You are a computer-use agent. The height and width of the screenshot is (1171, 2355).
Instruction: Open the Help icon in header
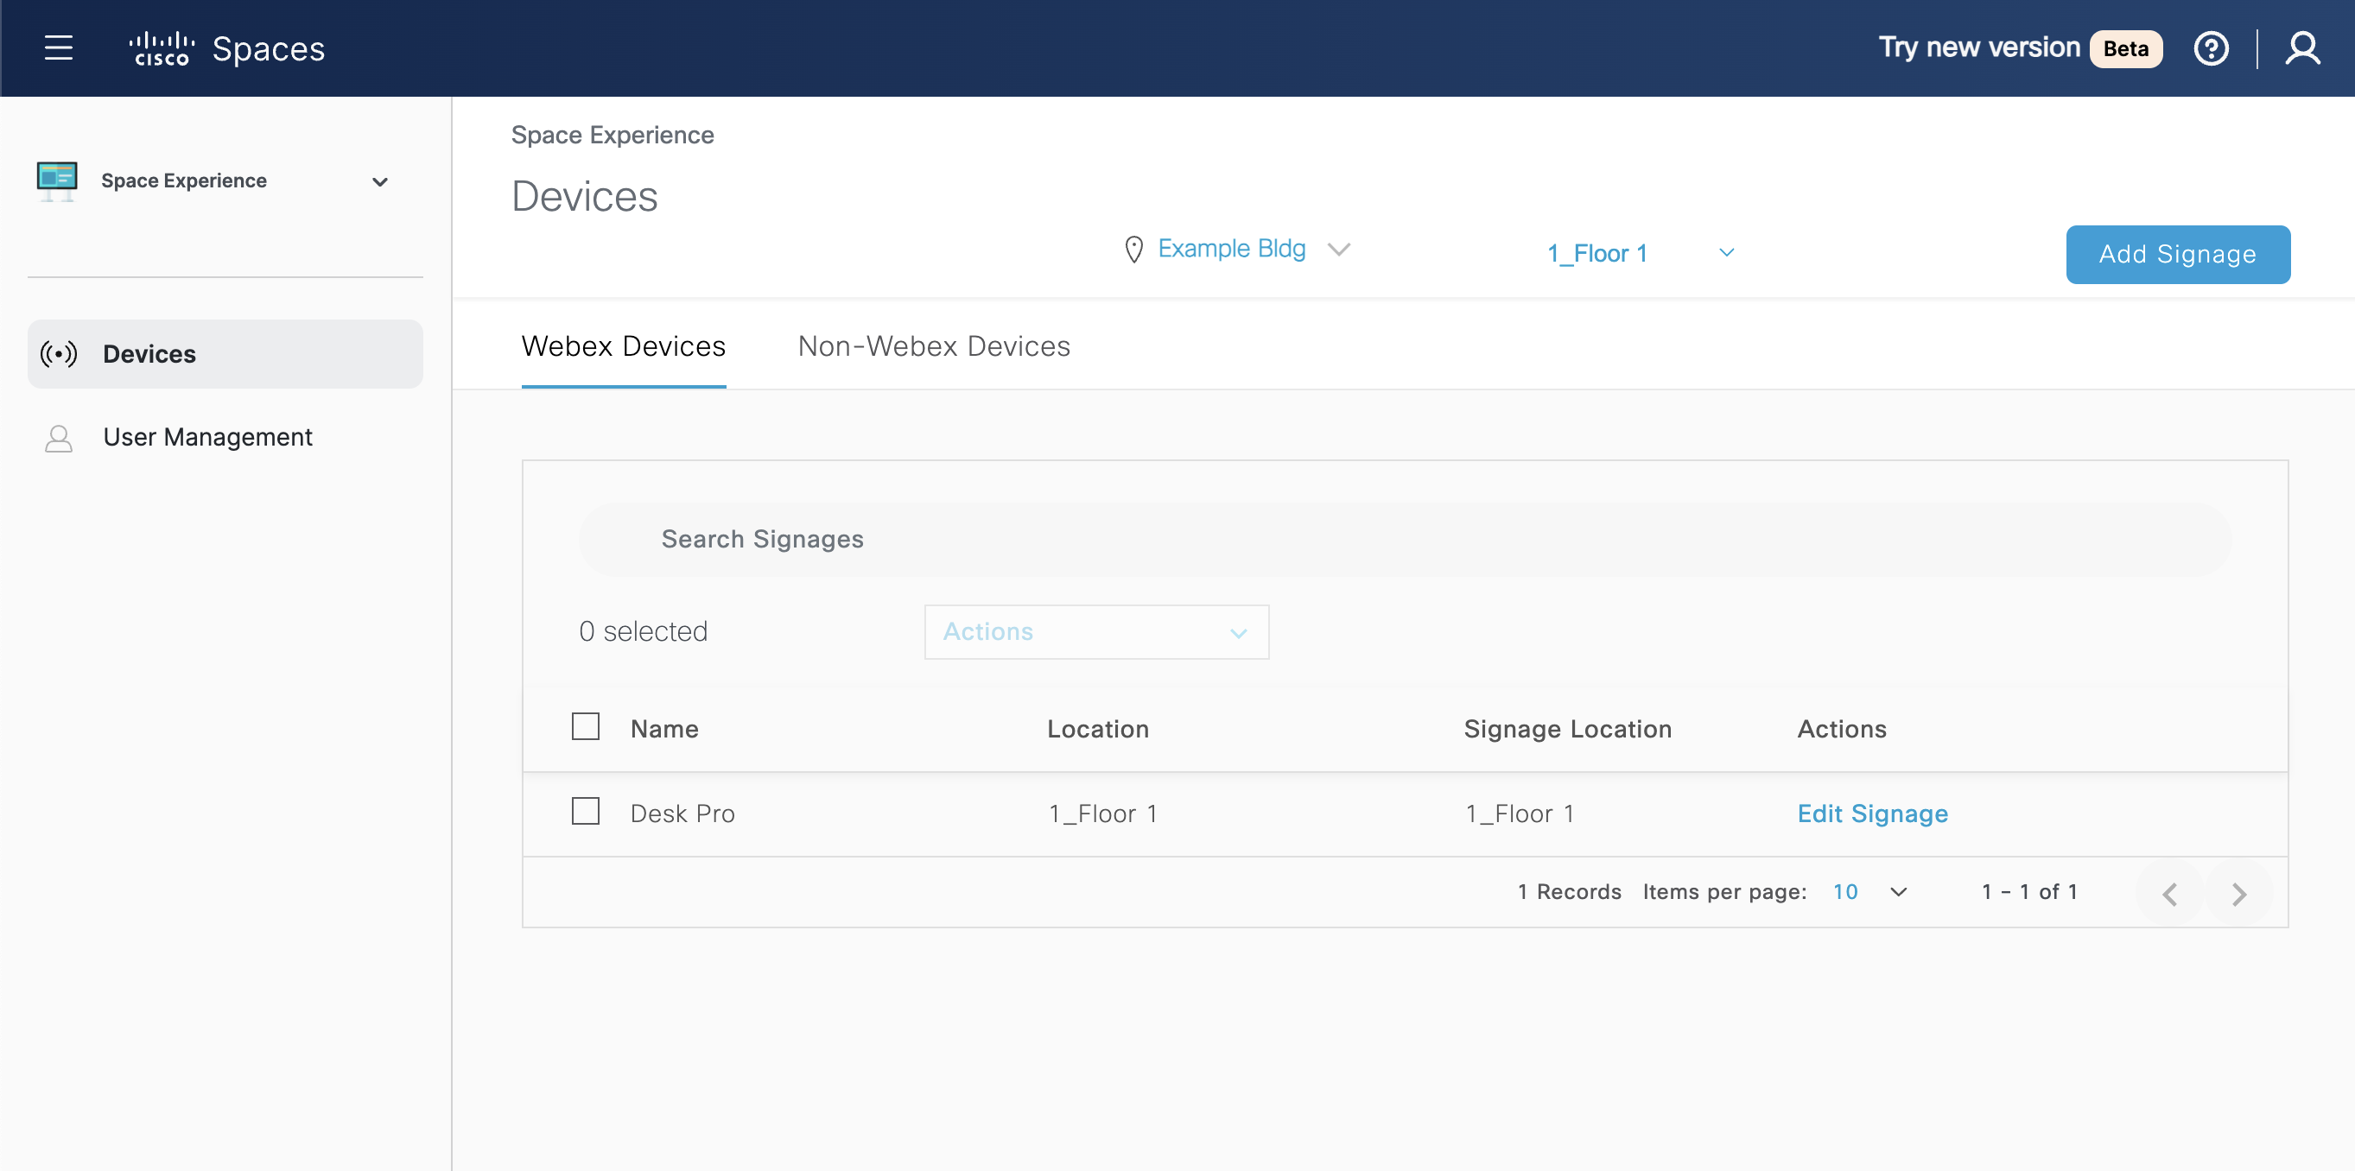pos(2212,48)
